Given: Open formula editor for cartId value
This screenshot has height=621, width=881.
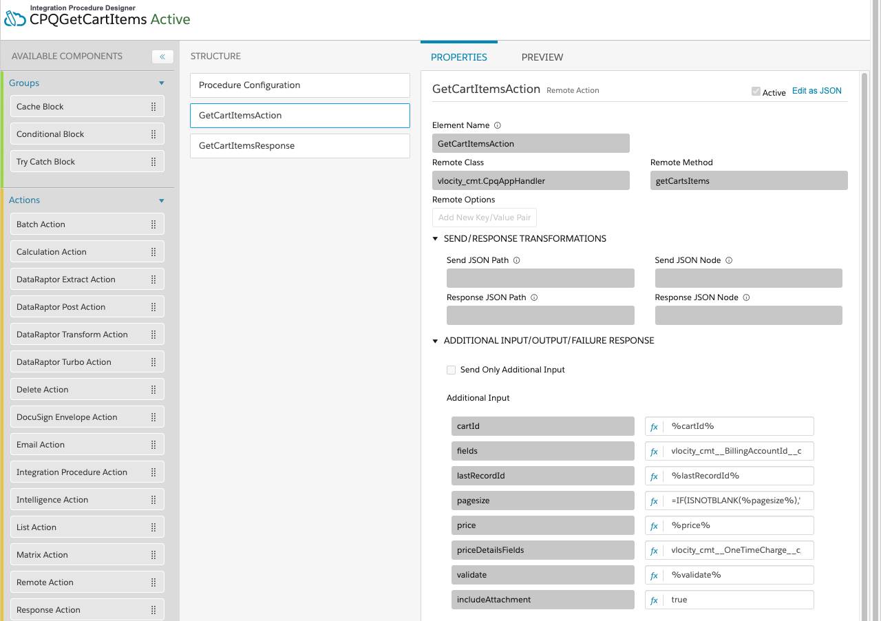Looking at the screenshot, I should point(655,426).
